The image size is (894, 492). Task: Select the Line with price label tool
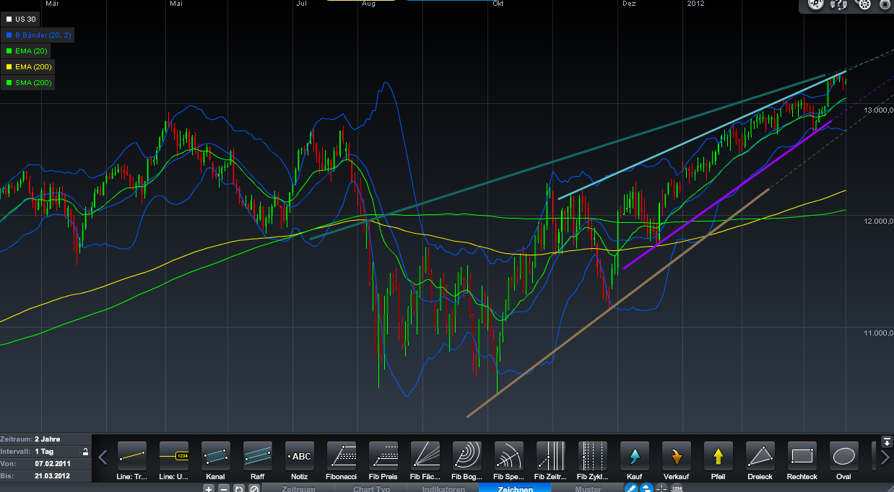point(173,456)
